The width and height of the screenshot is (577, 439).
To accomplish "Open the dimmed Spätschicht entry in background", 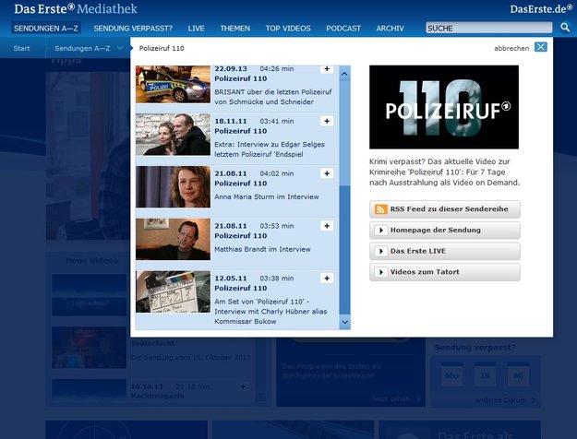I will pos(152,343).
